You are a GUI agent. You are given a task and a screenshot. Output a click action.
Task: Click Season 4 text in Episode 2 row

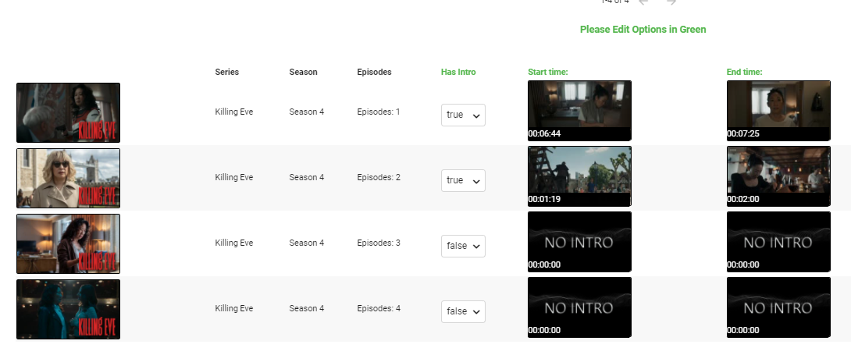(307, 177)
